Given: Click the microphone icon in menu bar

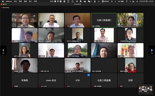Looking at the screenshot, I should tap(58, 1).
